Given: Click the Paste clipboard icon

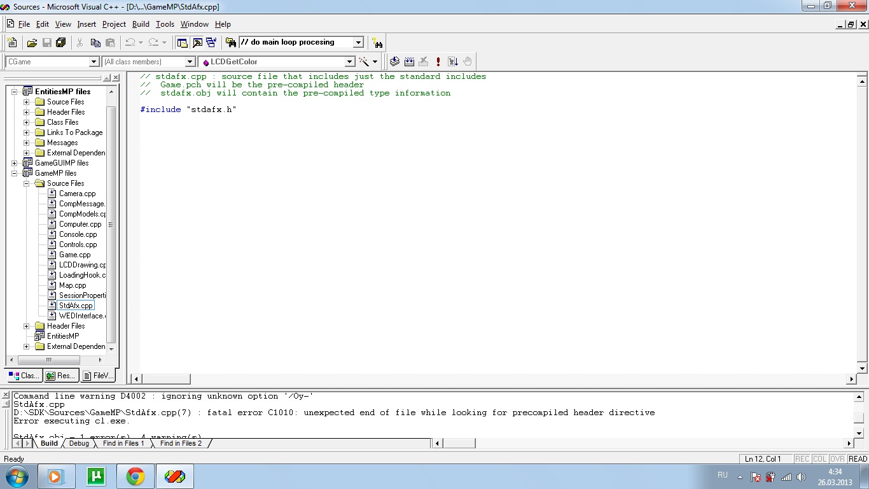Looking at the screenshot, I should [110, 43].
